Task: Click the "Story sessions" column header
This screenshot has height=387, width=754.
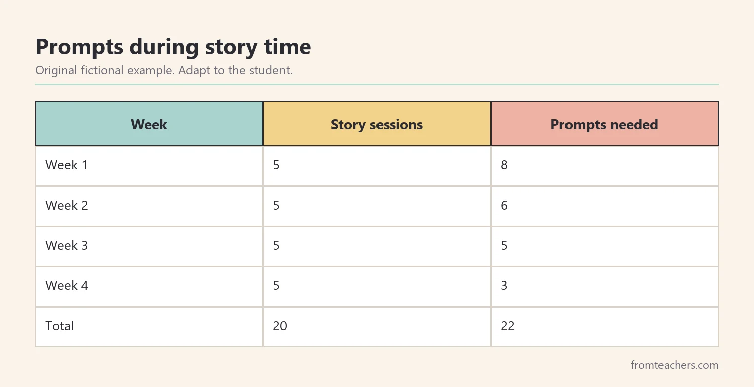Action: 377,124
